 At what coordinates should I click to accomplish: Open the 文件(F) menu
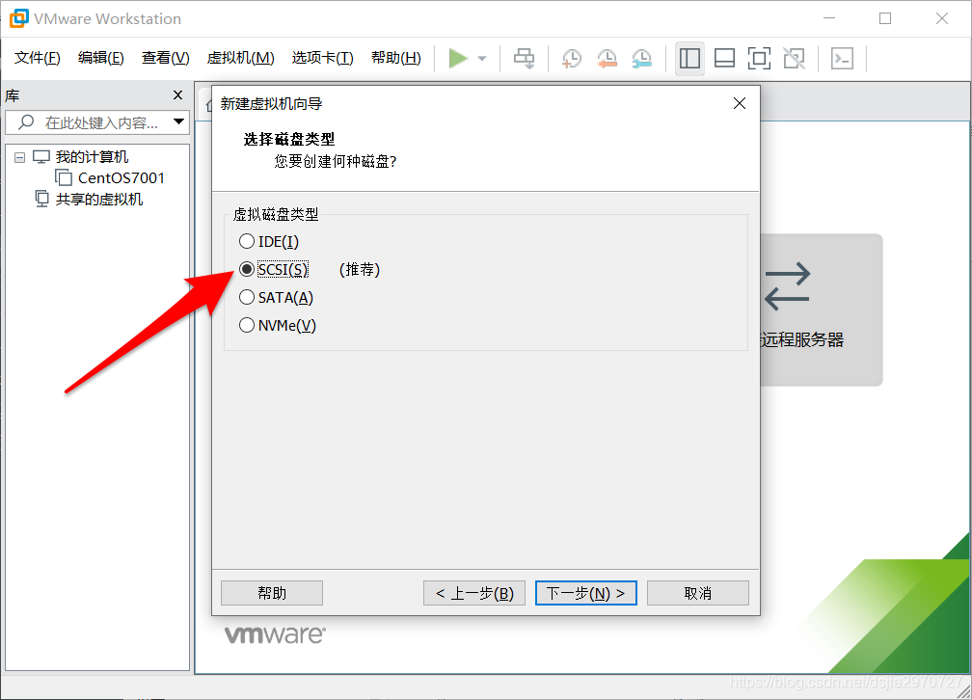(38, 58)
